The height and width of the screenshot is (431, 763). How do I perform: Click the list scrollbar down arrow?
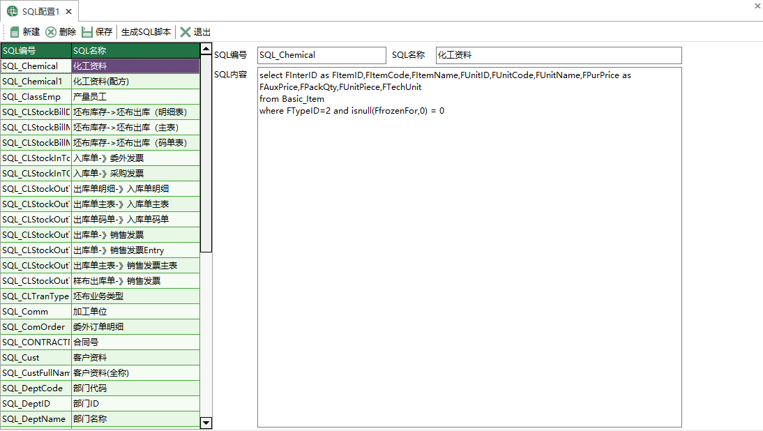(x=206, y=423)
